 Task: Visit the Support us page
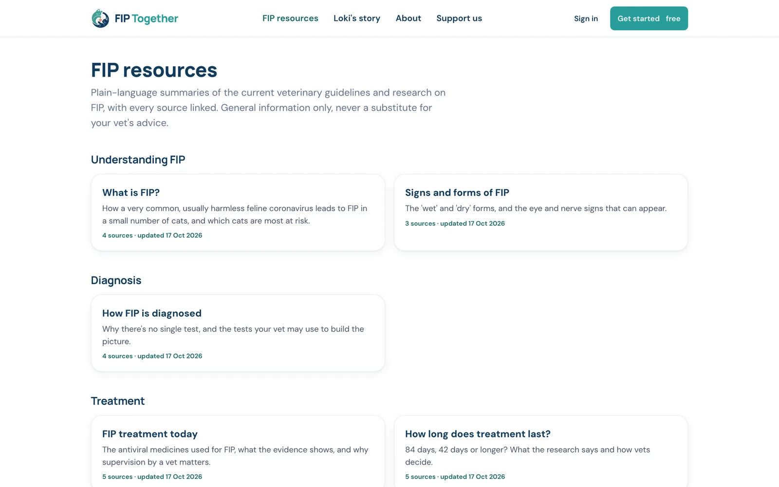[x=459, y=19]
